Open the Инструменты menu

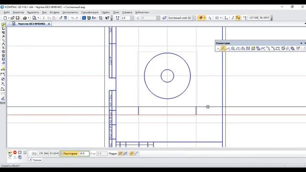coord(70,12)
